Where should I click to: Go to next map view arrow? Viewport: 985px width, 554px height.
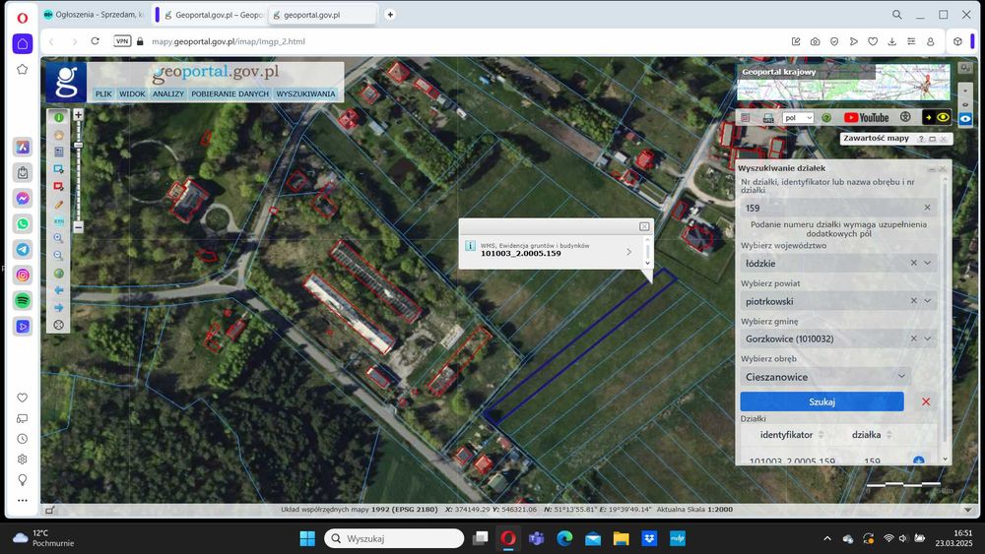click(x=58, y=307)
